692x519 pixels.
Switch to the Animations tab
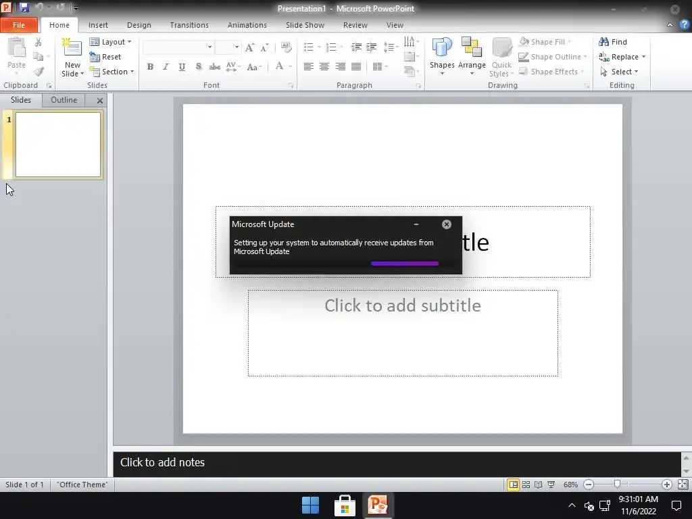(x=247, y=25)
